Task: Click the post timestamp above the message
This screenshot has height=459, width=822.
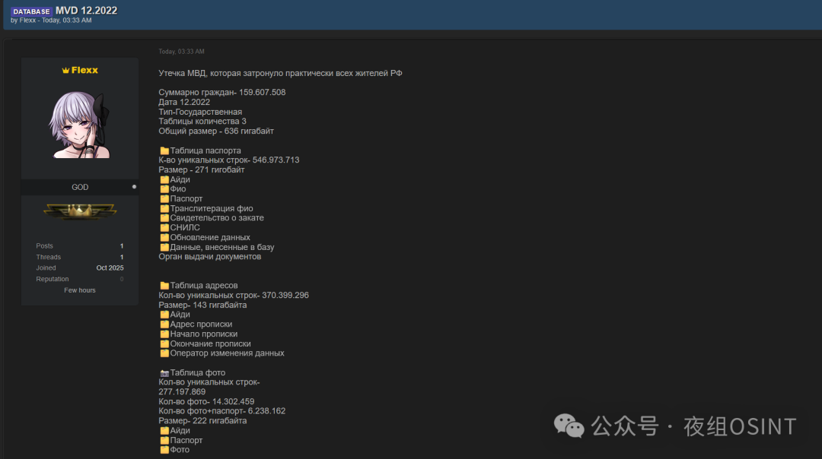Action: pyautogui.click(x=181, y=52)
